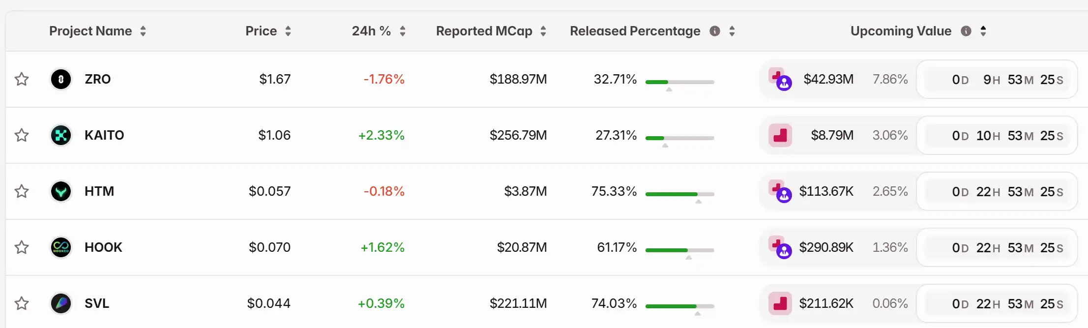Click the KAITO project logo icon

click(x=61, y=135)
